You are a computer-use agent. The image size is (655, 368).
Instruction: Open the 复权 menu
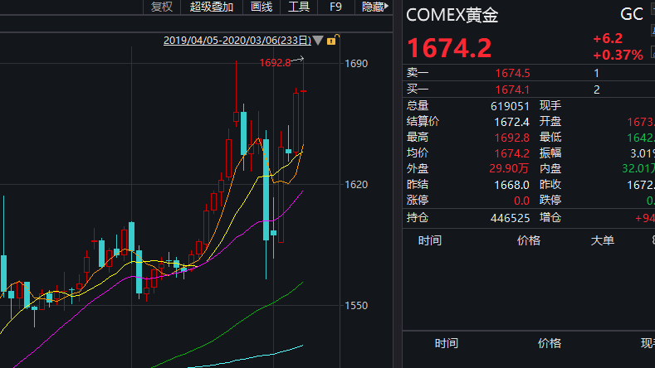(162, 7)
